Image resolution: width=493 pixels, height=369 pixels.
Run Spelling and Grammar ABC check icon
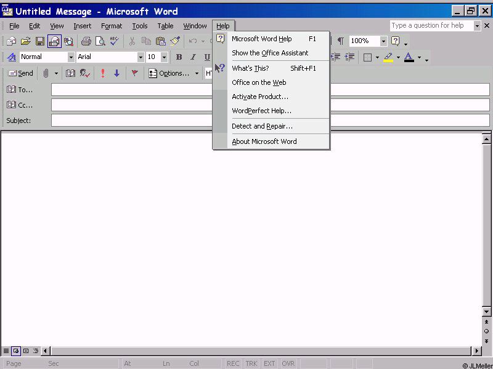(x=115, y=41)
